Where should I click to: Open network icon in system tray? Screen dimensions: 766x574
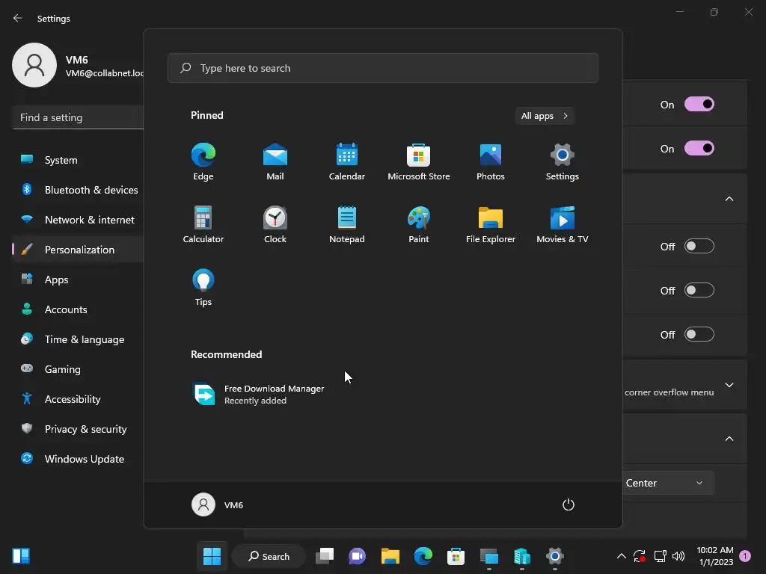(x=660, y=556)
